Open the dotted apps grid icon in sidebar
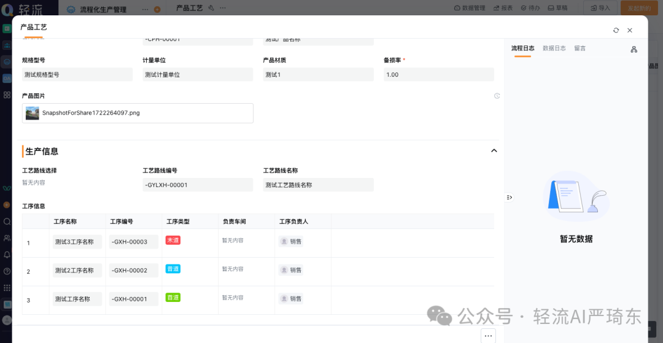The width and height of the screenshot is (663, 343). coord(7,288)
